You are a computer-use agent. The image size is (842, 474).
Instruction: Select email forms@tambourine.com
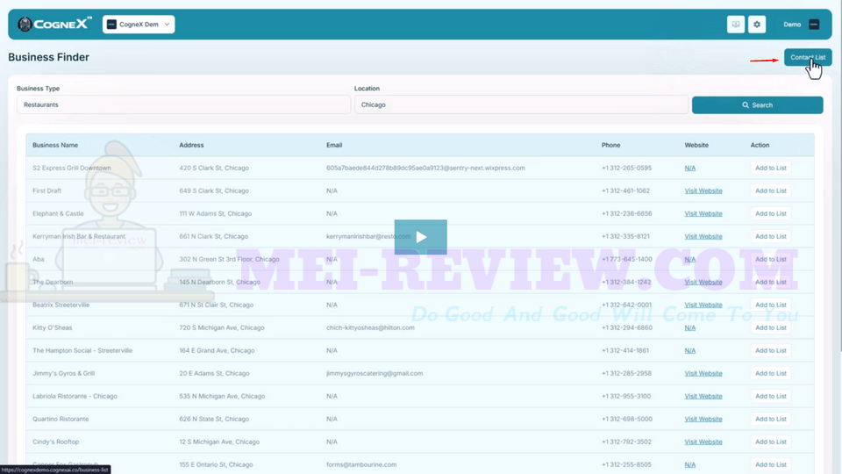pyautogui.click(x=360, y=465)
